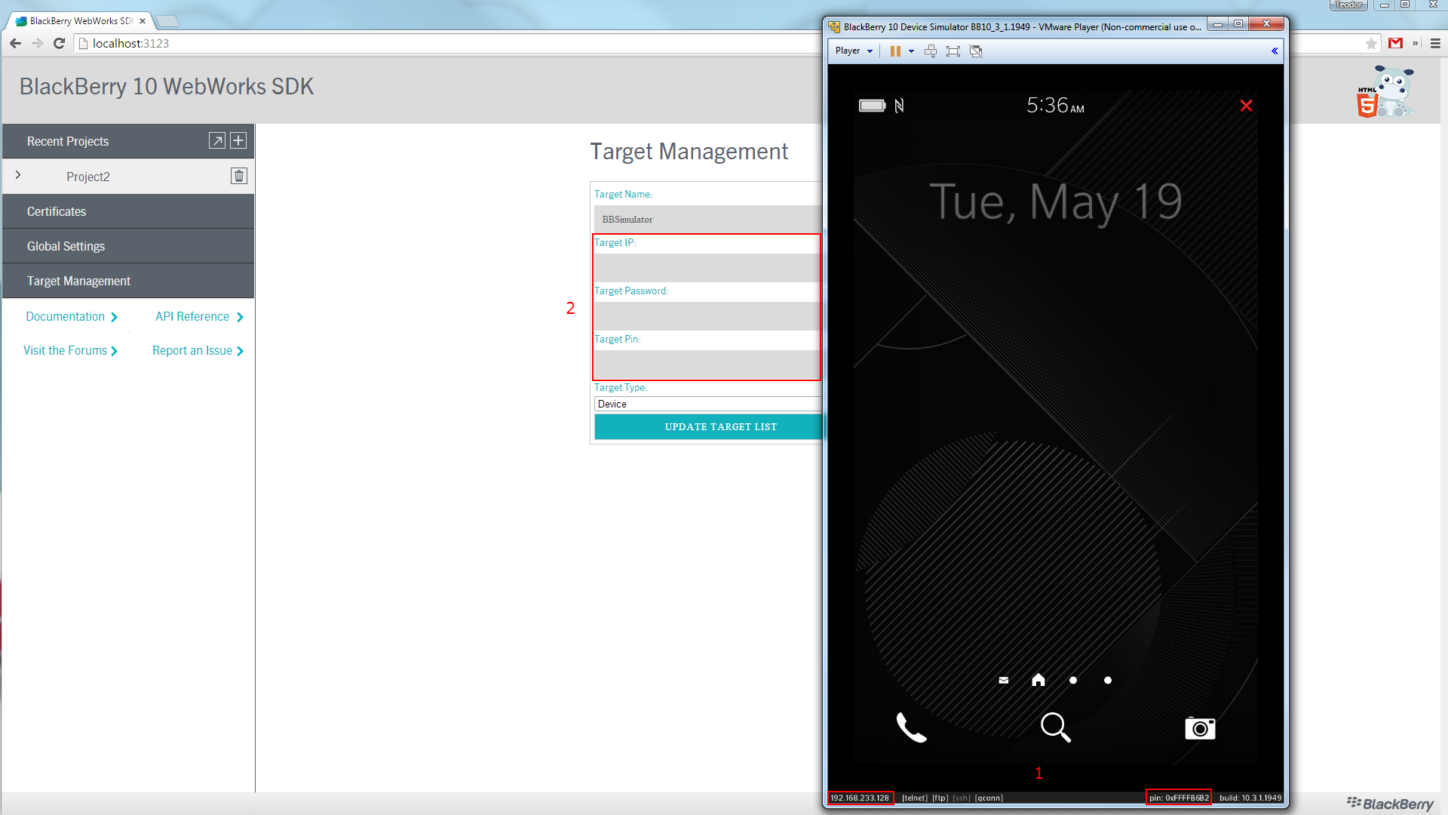Click the Target IP input field
Viewport: 1448px width, 815px height.
pyautogui.click(x=707, y=268)
